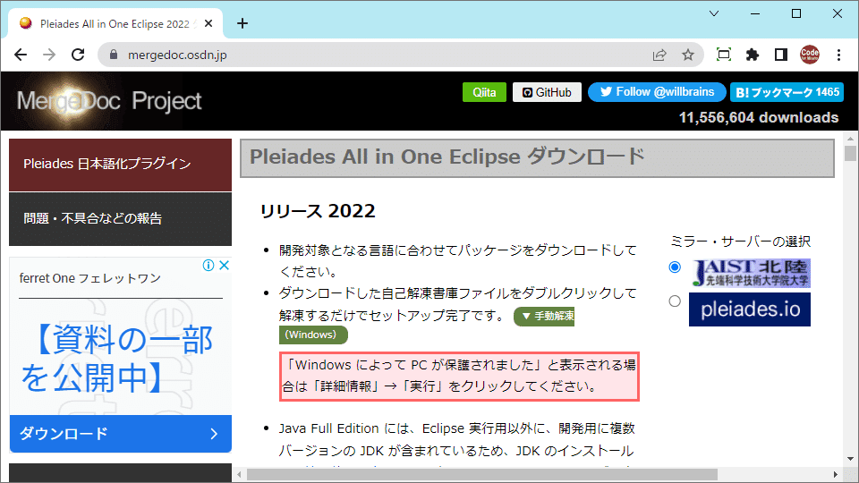Click the ad info icon
The width and height of the screenshot is (859, 483).
[208, 266]
